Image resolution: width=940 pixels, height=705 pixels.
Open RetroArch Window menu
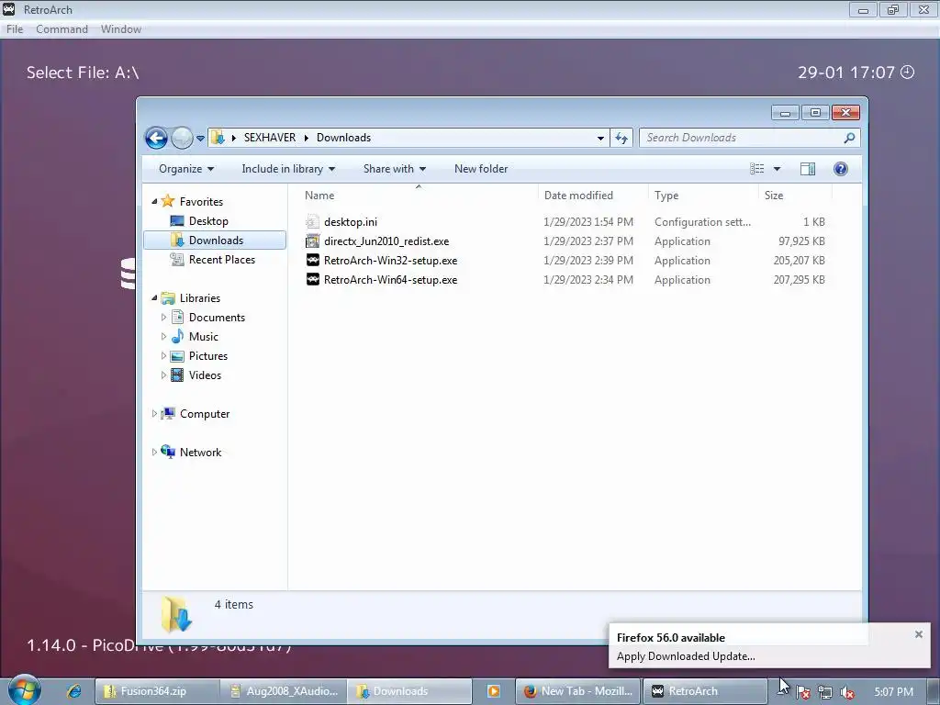click(x=120, y=29)
